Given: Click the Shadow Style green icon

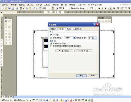Looking at the screenshot, I should pos(86,100).
